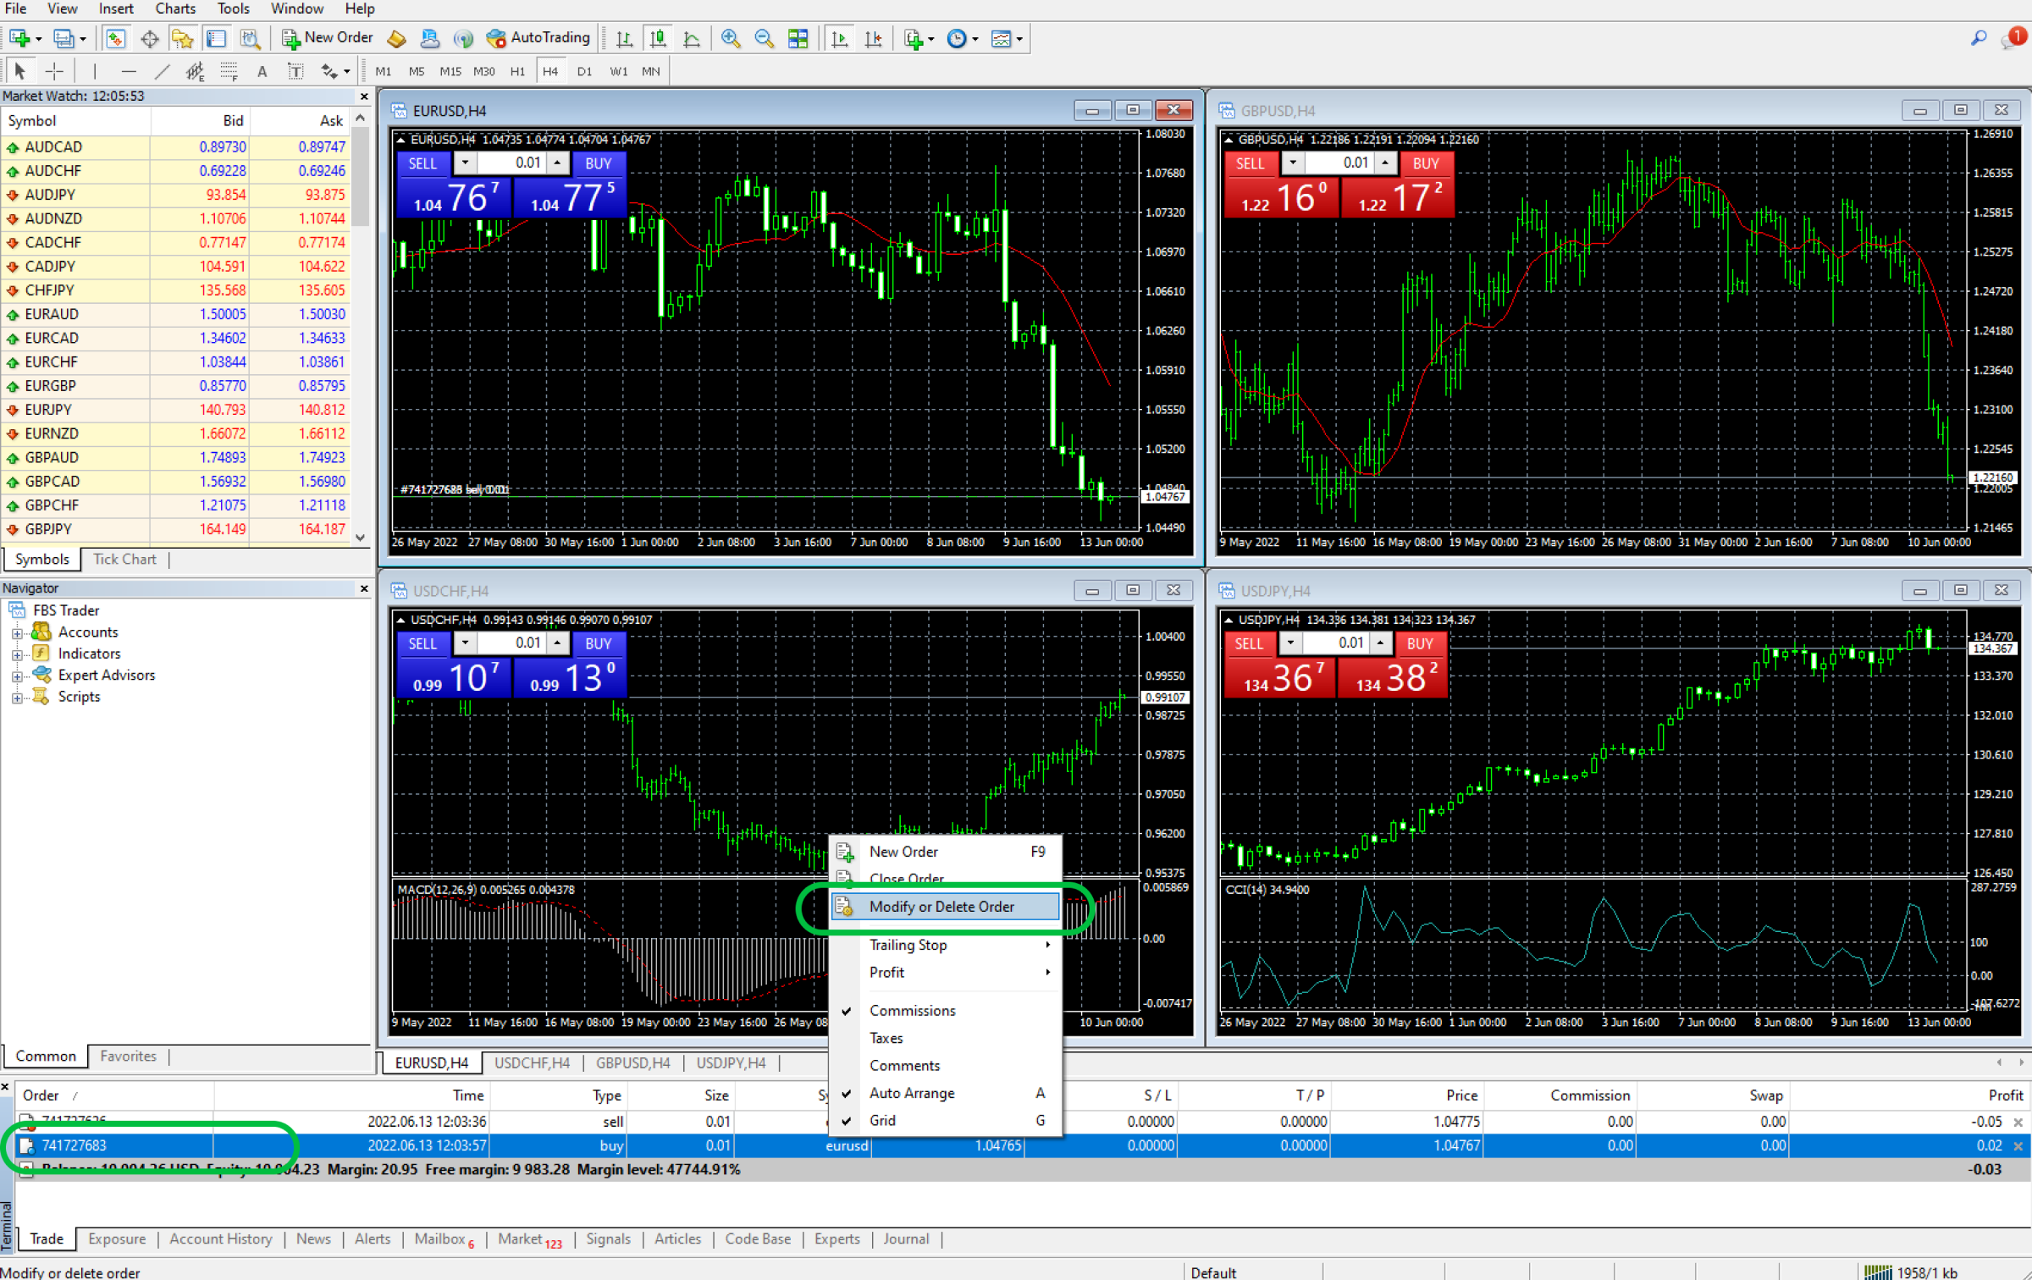Select the Trendline drawing tool

pos(162,71)
